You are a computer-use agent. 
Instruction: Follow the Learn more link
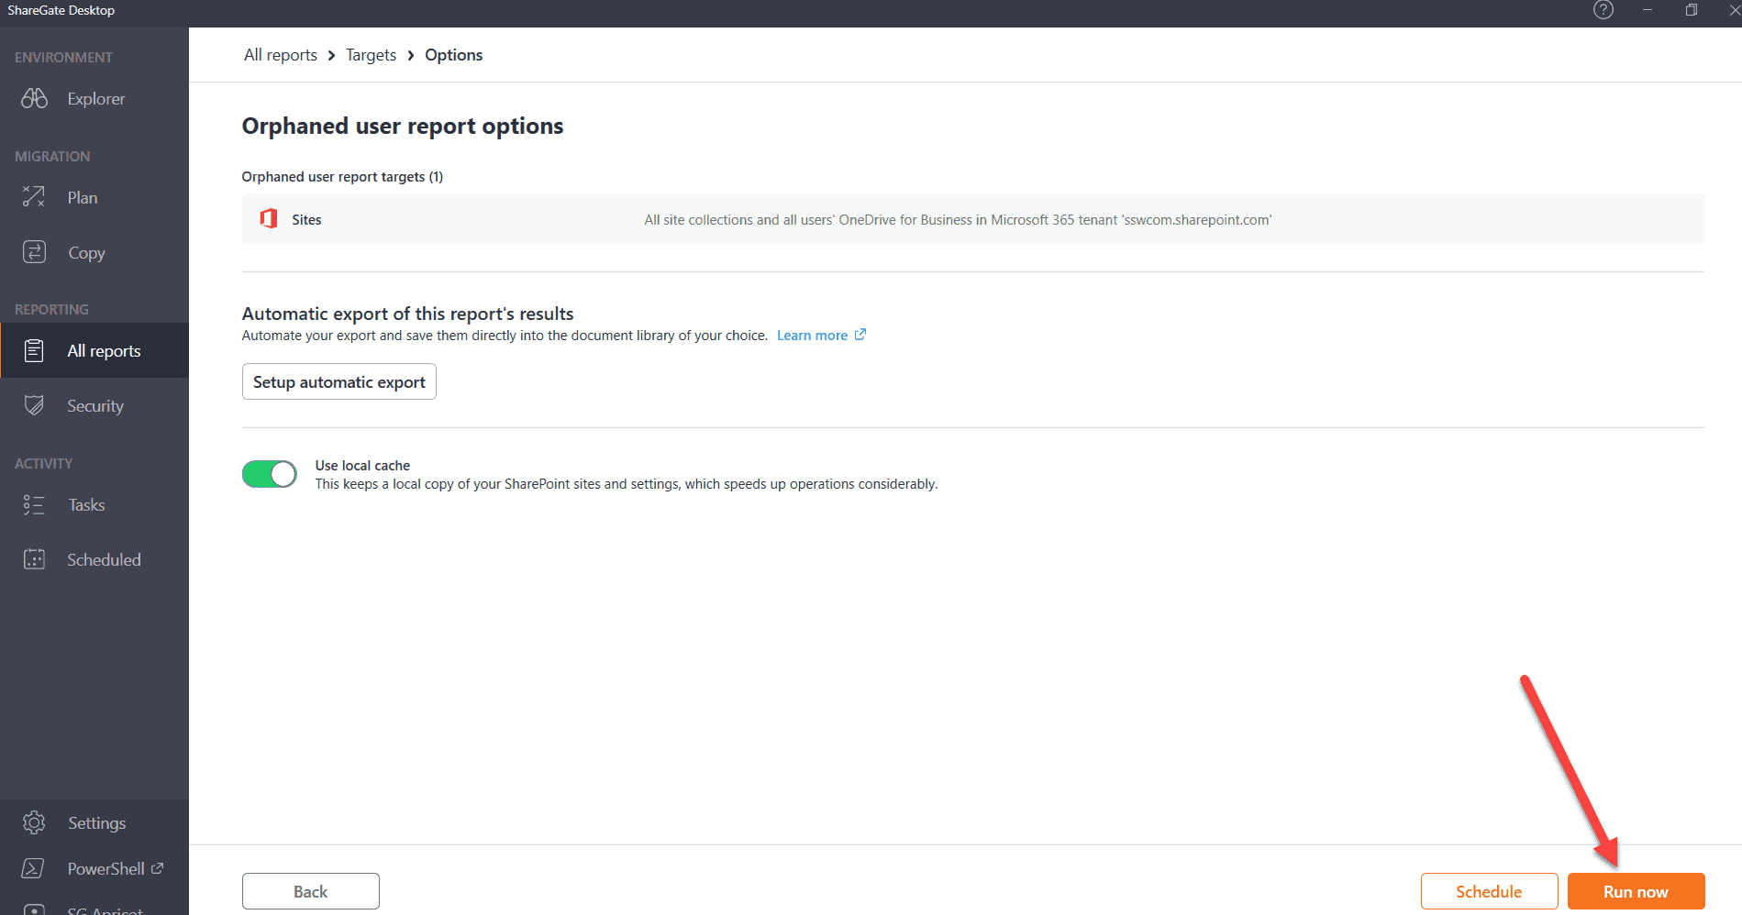(813, 336)
